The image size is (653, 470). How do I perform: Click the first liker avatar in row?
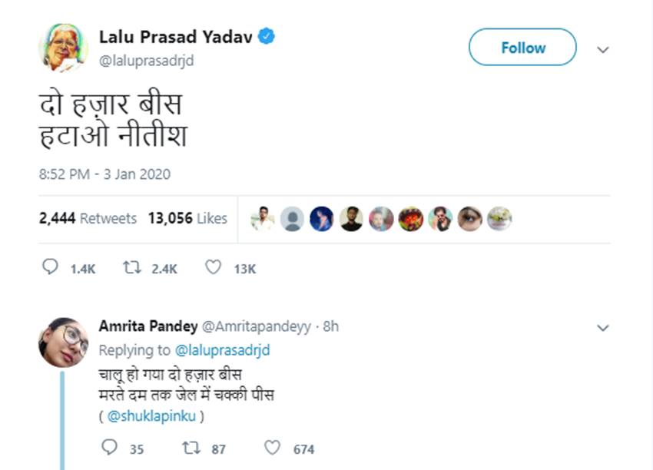(x=262, y=219)
